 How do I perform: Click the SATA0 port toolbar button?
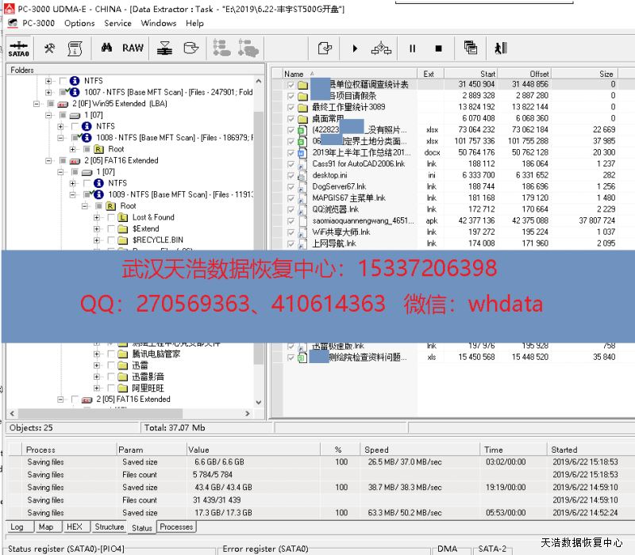click(x=18, y=49)
